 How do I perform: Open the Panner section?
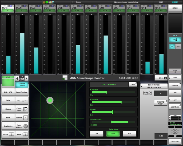tap(22, 117)
